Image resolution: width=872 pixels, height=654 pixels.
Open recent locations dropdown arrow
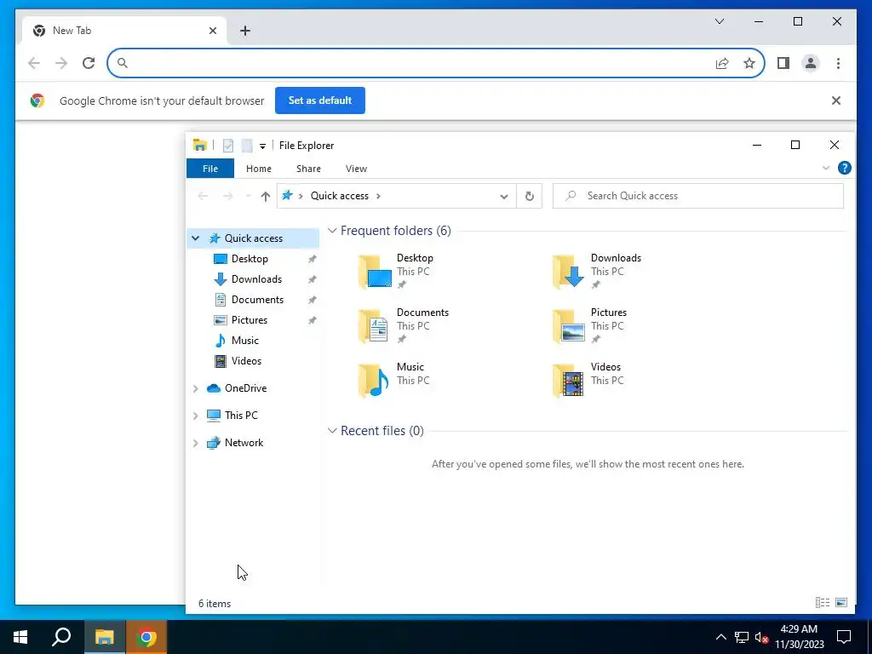(x=248, y=196)
